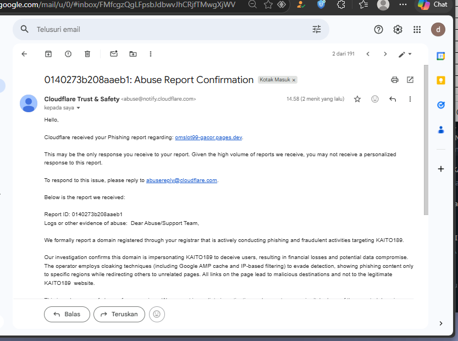Archive this email
This screenshot has height=341, width=458.
(x=48, y=54)
